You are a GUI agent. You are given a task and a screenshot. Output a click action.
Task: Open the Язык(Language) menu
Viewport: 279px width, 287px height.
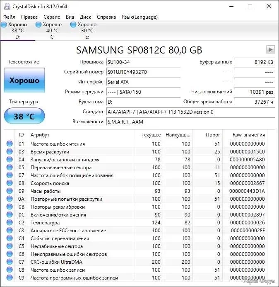point(139,17)
